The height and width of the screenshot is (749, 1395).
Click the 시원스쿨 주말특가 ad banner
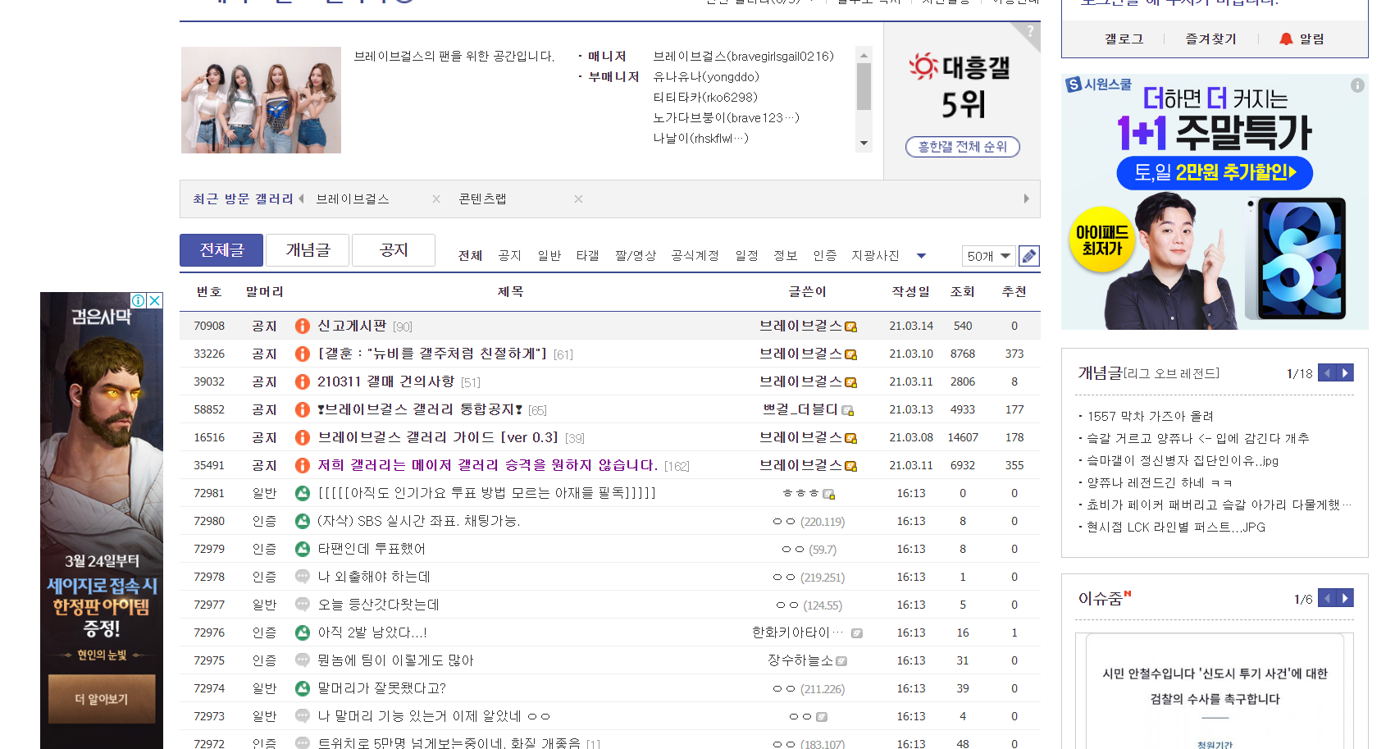[1215, 203]
